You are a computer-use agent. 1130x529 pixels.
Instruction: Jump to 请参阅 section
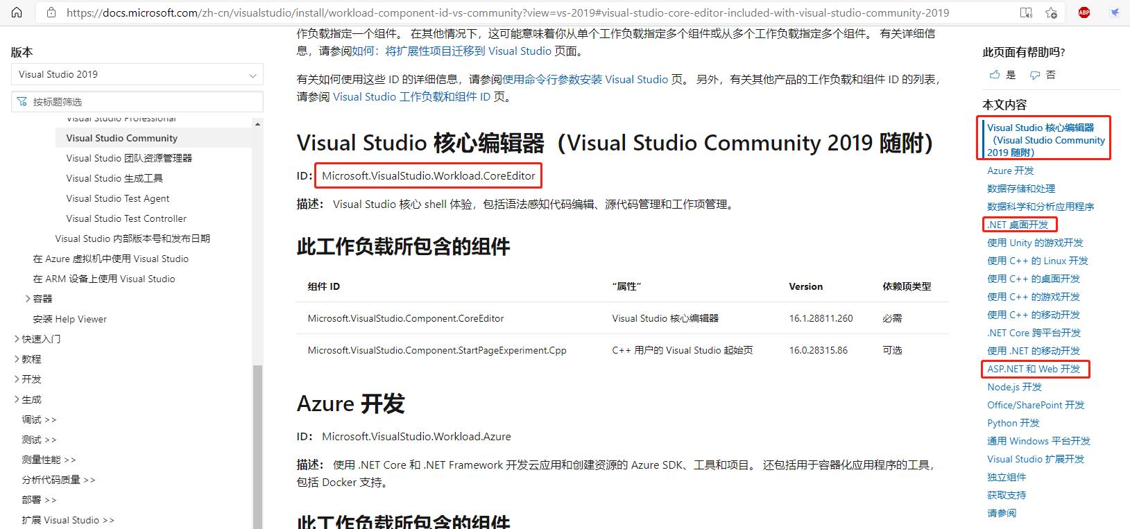pos(1002,513)
